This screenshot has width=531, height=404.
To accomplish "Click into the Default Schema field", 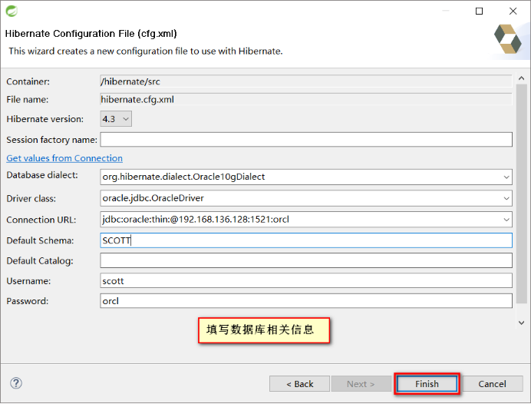I will 306,240.
